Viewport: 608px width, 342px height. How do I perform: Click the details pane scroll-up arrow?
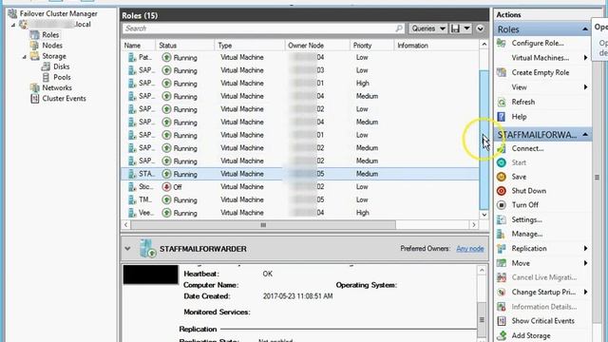(482, 270)
